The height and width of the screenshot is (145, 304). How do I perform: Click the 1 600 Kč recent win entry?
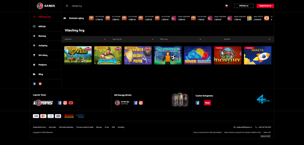tap(180, 18)
